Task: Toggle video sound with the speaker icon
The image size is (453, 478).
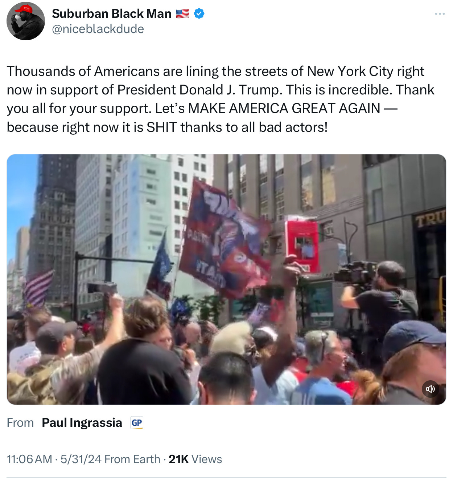Action: [x=431, y=389]
